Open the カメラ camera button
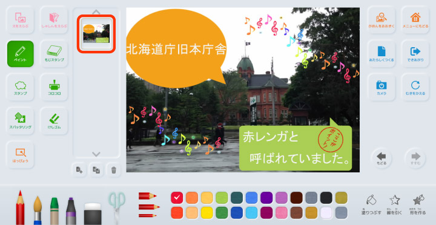The width and height of the screenshot is (436, 225). pyautogui.click(x=381, y=87)
